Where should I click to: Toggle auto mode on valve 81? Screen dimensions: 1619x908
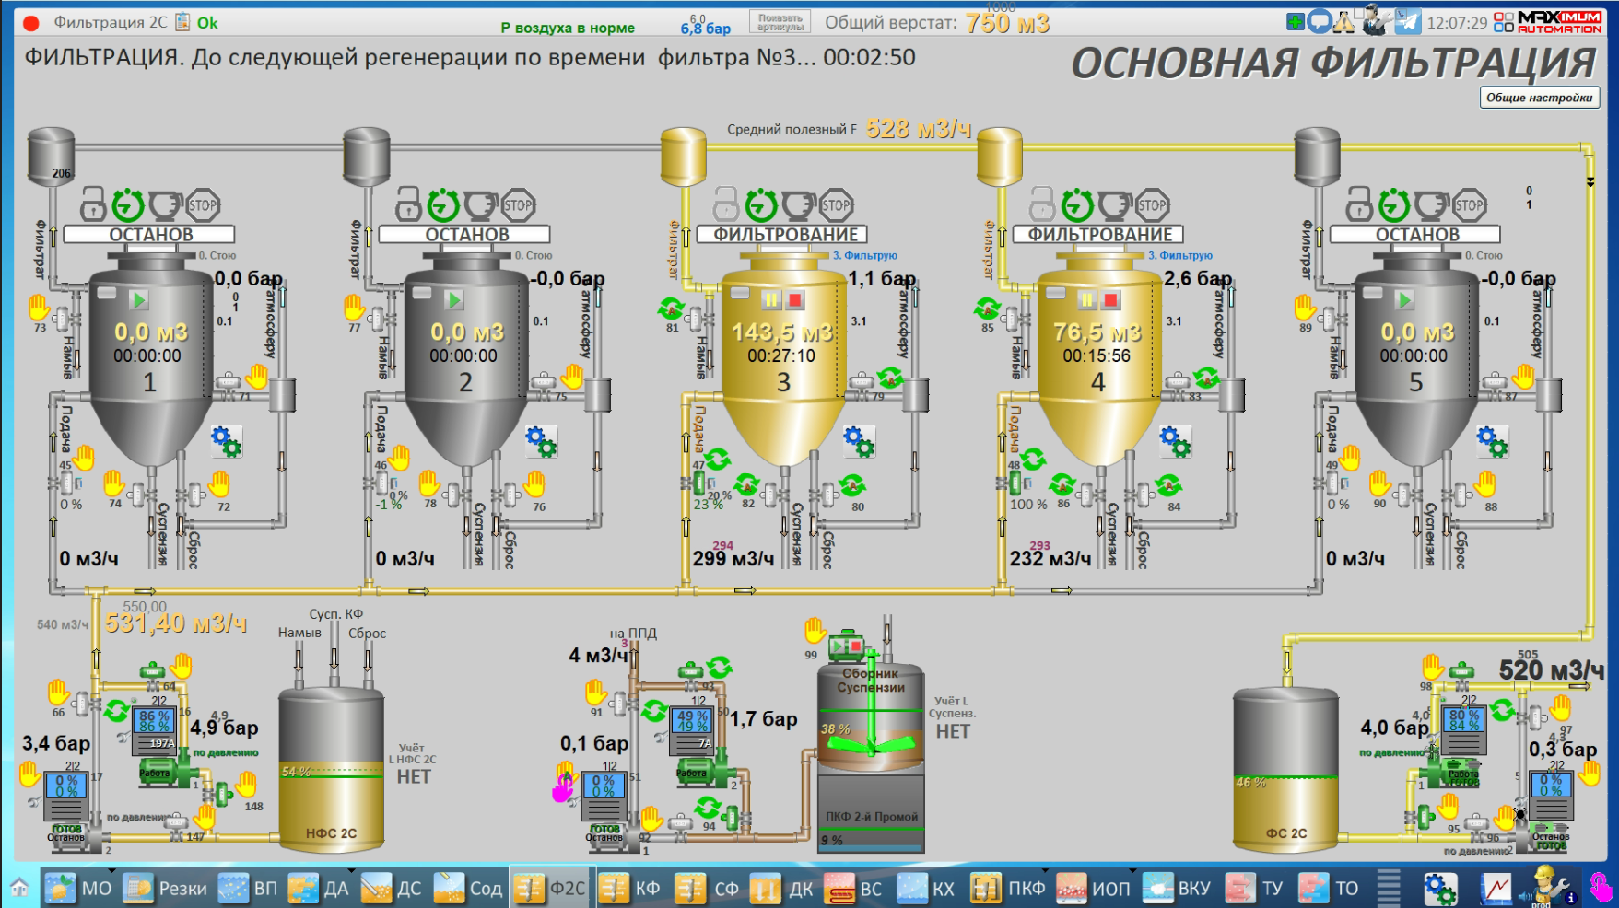pos(672,308)
